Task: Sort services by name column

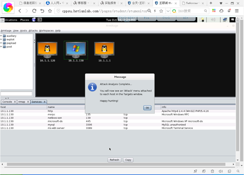Action: click(x=66, y=107)
